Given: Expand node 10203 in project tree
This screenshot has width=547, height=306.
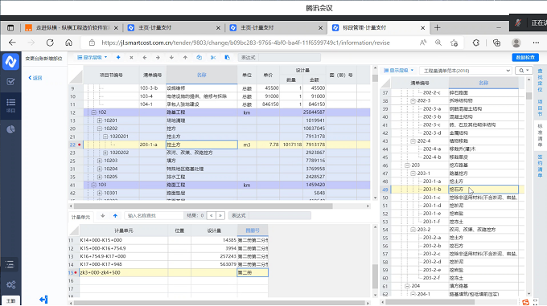Looking at the screenshot, I should (100, 161).
